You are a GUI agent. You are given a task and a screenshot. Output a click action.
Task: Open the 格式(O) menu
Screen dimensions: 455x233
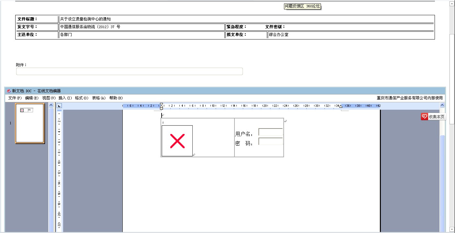pyautogui.click(x=82, y=98)
